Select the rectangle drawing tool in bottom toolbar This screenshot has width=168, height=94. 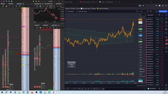coord(97,89)
